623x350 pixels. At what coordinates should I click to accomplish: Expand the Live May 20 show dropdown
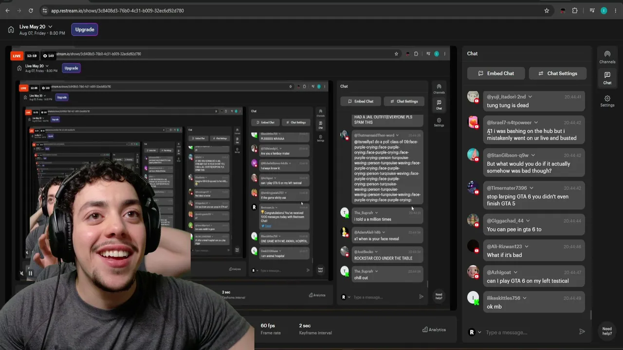(50, 27)
